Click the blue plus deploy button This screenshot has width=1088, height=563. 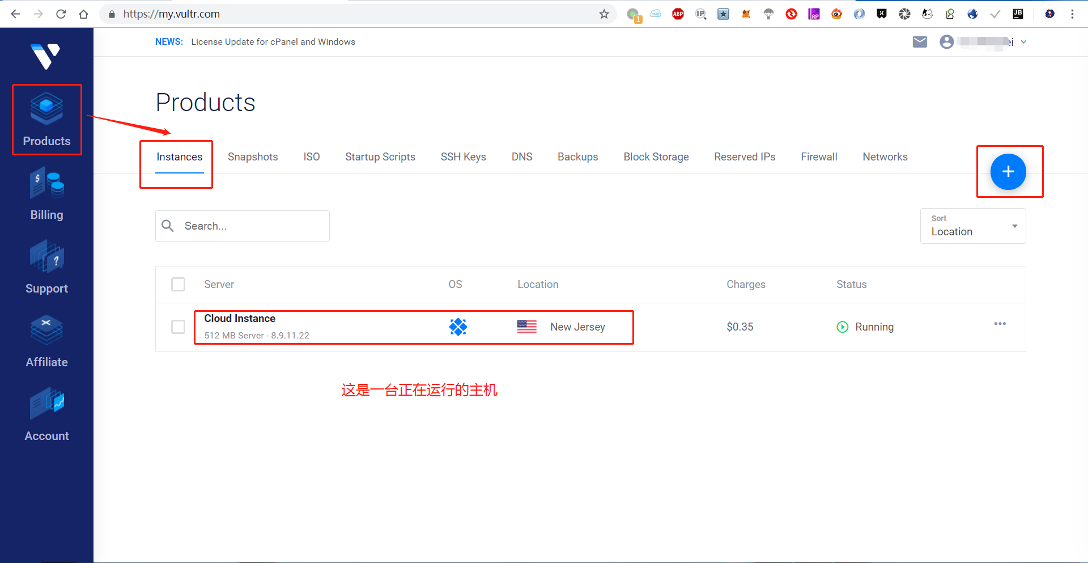pyautogui.click(x=1008, y=172)
